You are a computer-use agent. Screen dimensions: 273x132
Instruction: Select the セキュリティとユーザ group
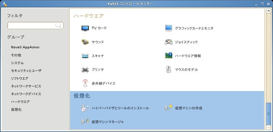click(x=26, y=71)
